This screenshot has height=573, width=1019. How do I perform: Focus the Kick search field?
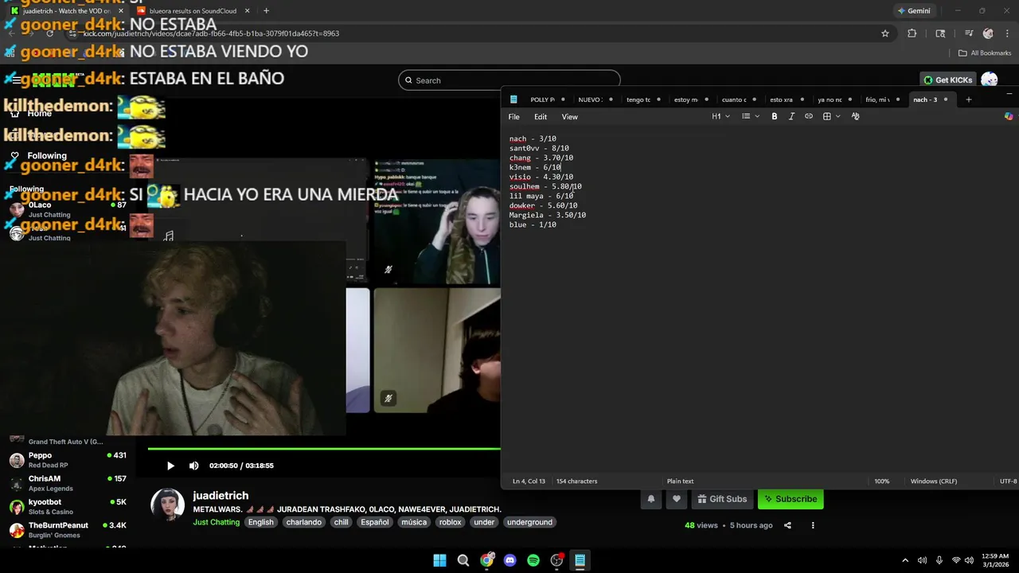pos(509,80)
